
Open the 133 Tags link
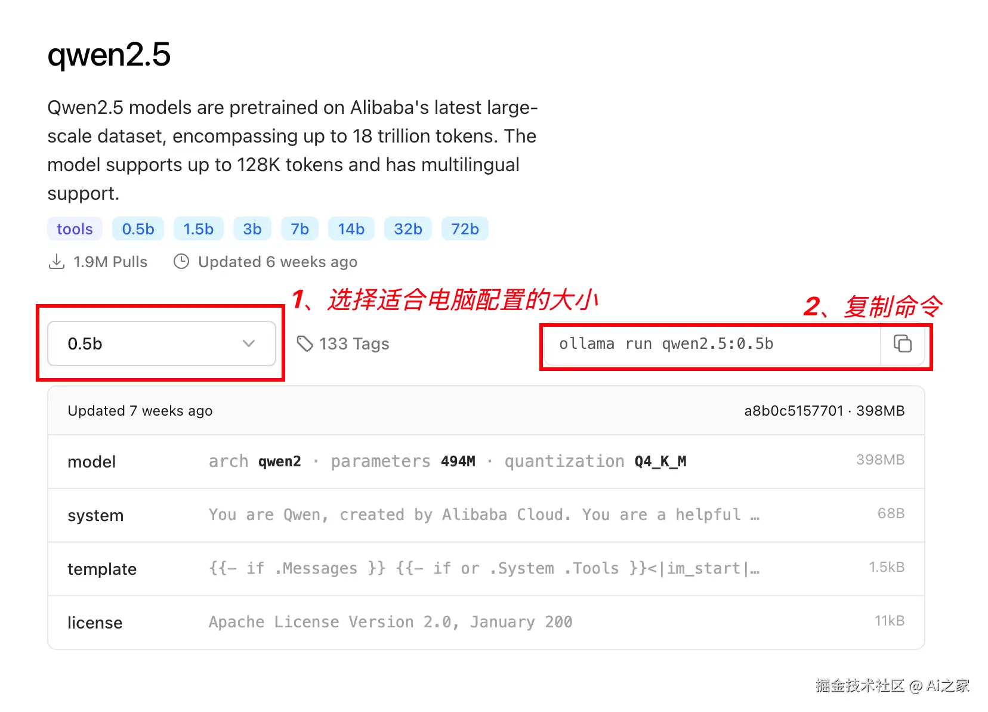pos(343,343)
